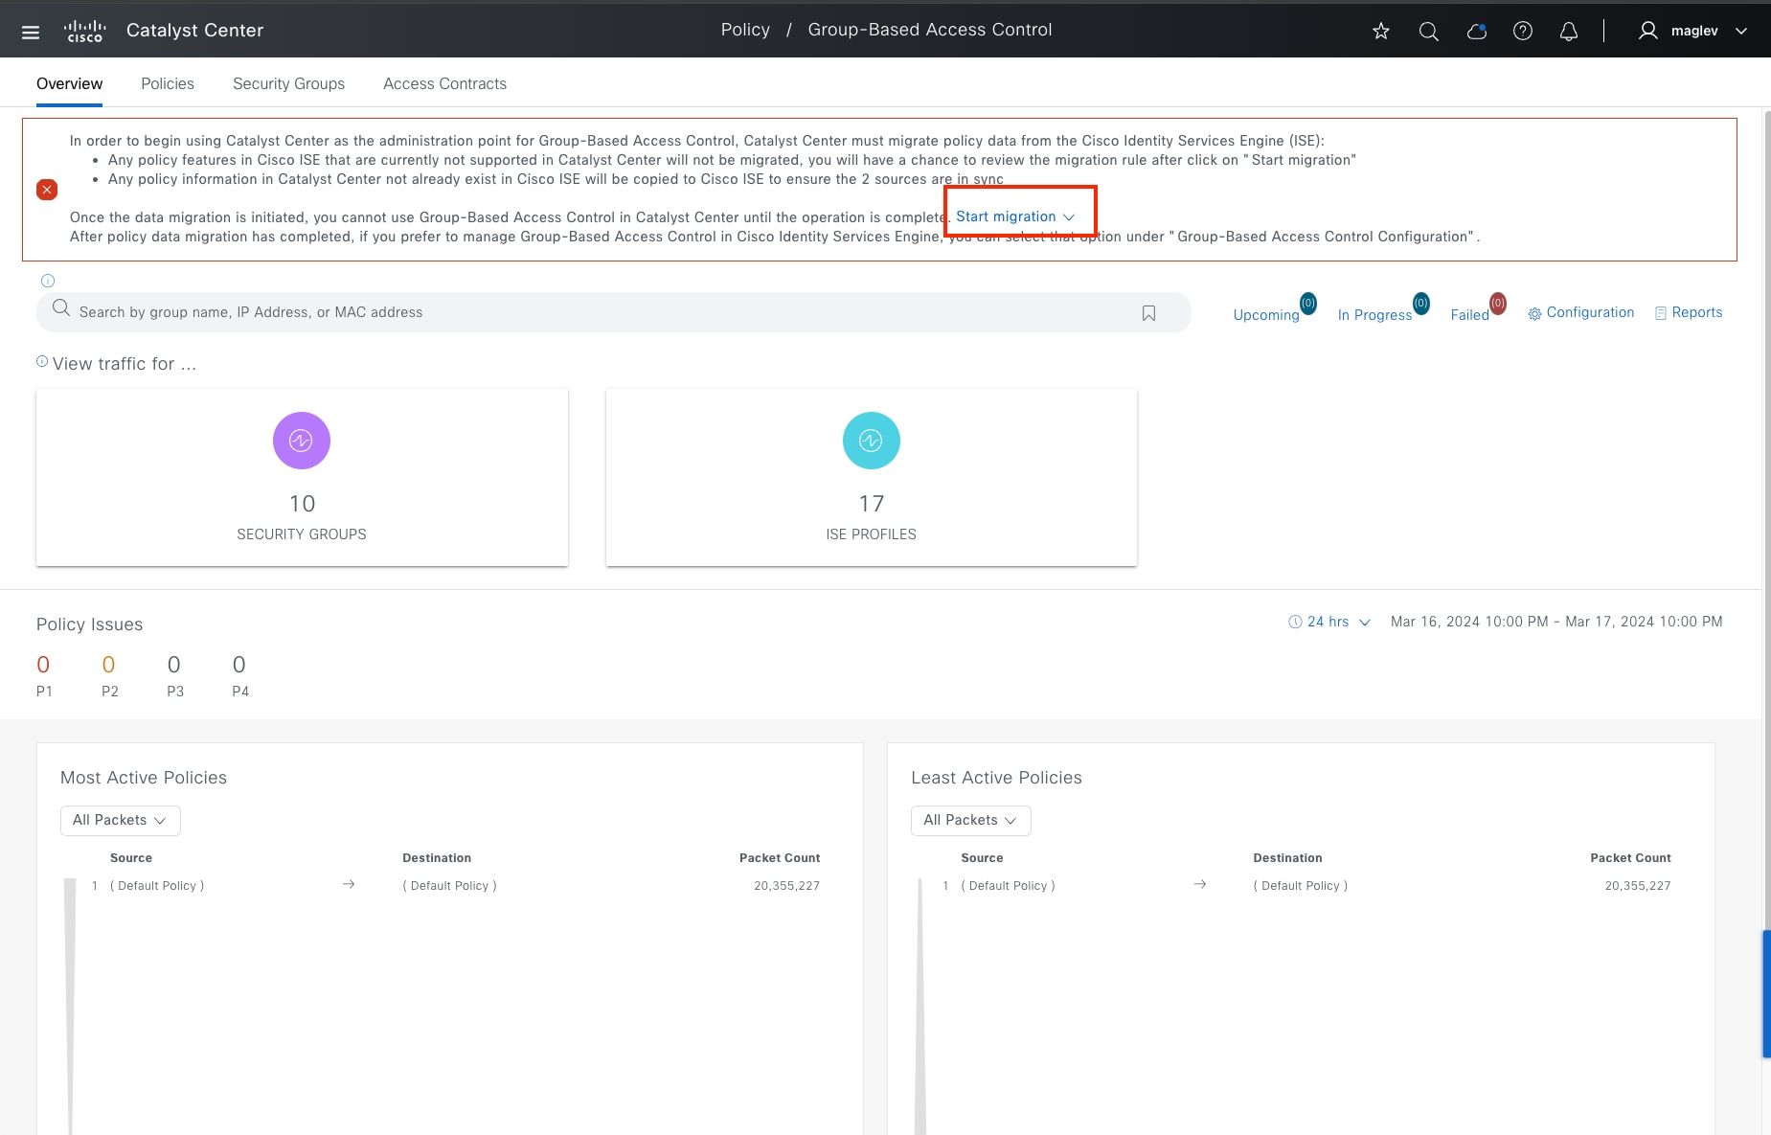Click the teal ISE Profiles traffic icon
This screenshot has width=1771, height=1135.
(872, 441)
